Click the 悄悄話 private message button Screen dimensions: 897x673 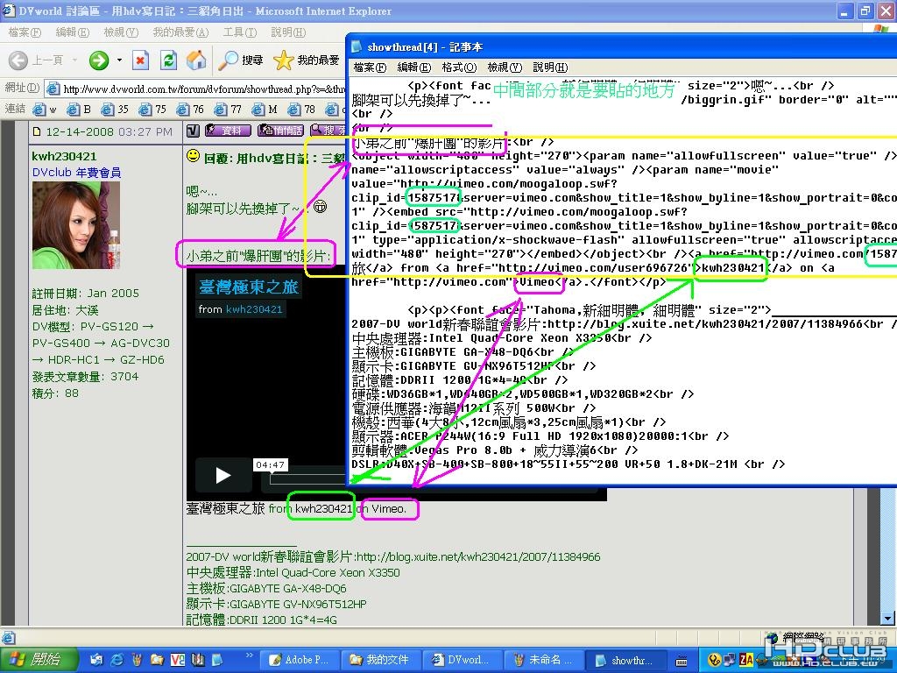coord(280,131)
